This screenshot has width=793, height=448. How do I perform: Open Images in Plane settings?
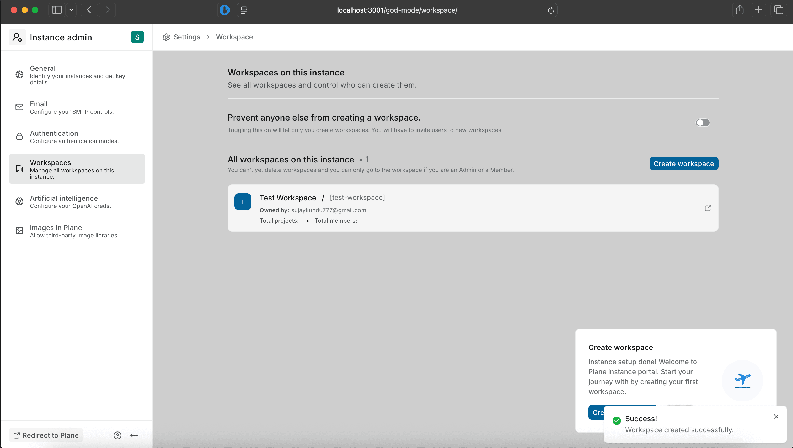click(77, 231)
